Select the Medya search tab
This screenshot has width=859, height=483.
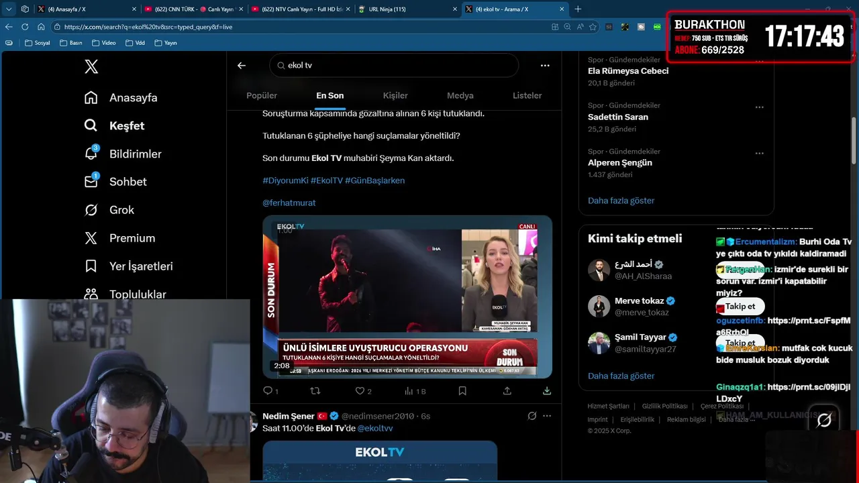(460, 95)
